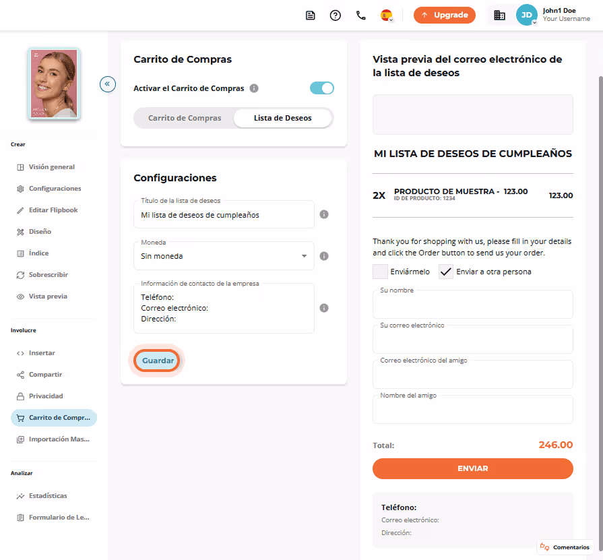Click the Importación Masiva import icon
Viewport: 603px width, 560px height.
[20, 439]
